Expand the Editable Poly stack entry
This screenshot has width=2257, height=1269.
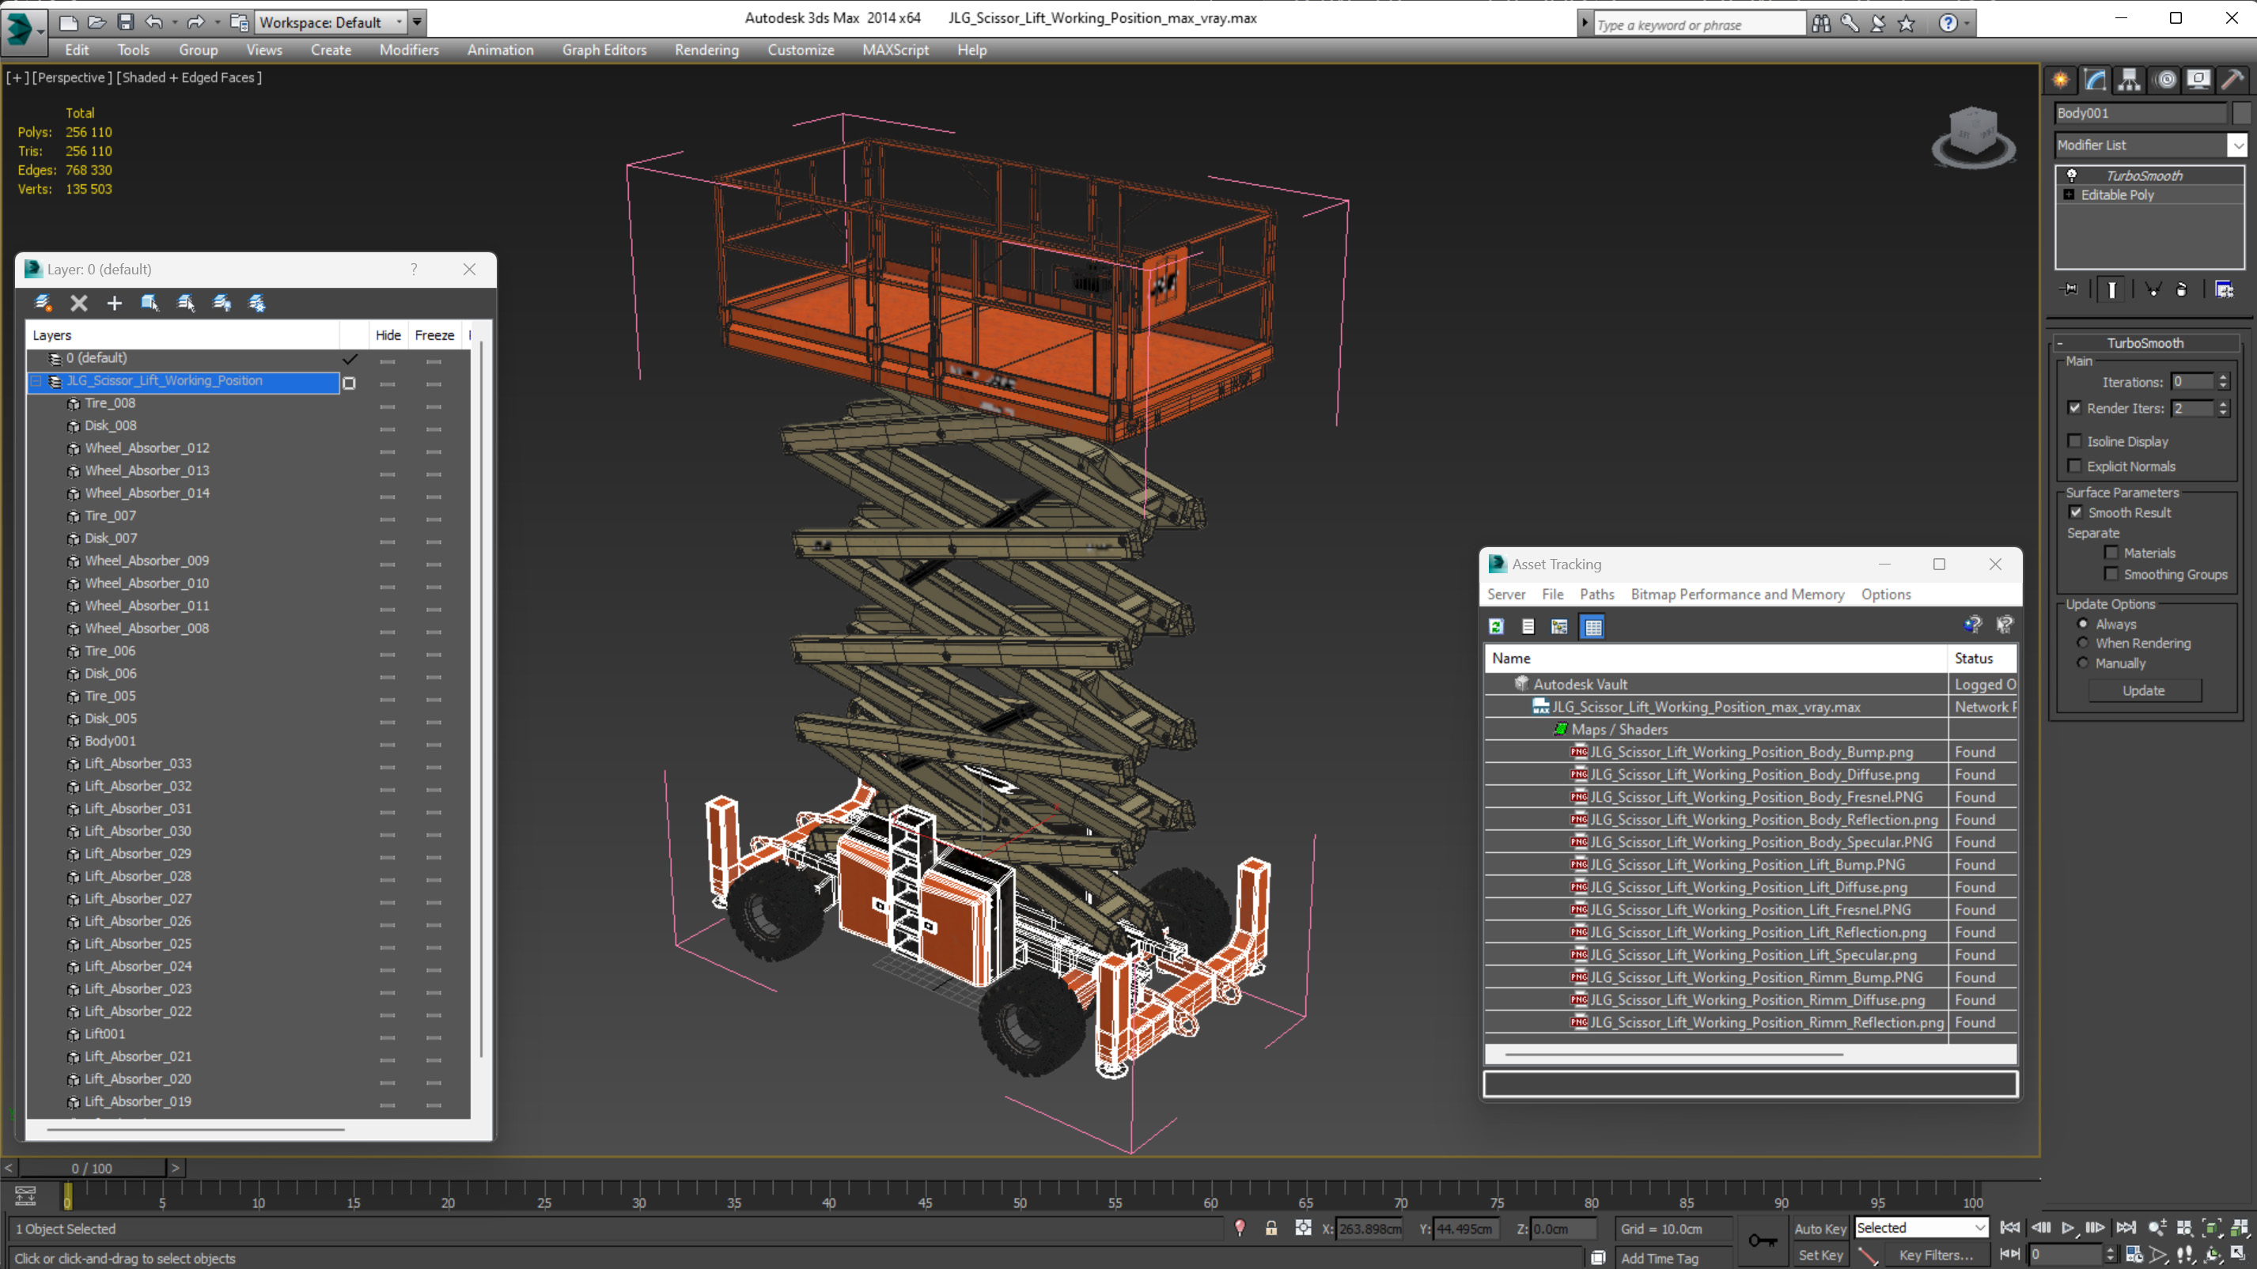2069,195
